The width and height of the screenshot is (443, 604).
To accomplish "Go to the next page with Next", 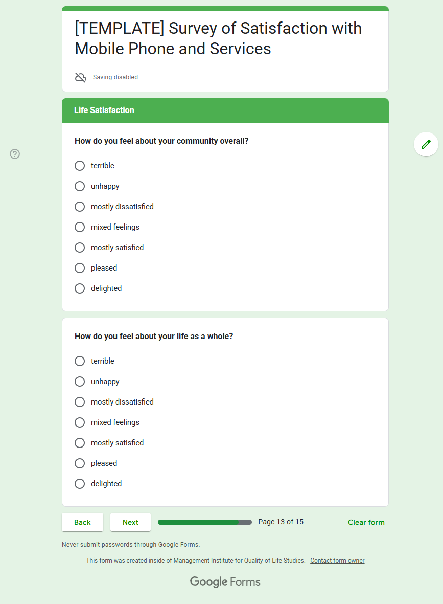I will click(x=130, y=522).
